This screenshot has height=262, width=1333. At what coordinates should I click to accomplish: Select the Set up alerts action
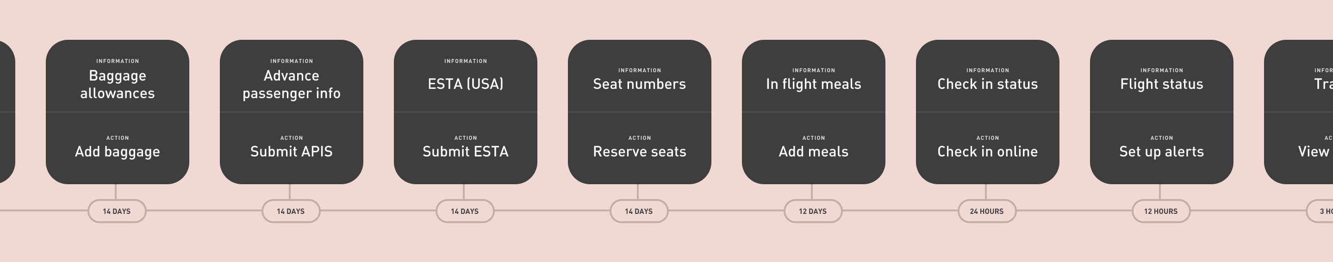(1161, 151)
